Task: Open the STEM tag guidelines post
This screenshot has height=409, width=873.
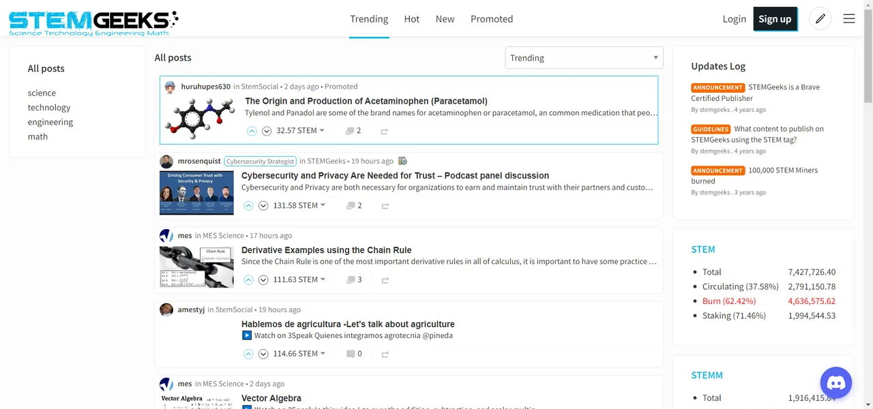Action: tap(758, 134)
